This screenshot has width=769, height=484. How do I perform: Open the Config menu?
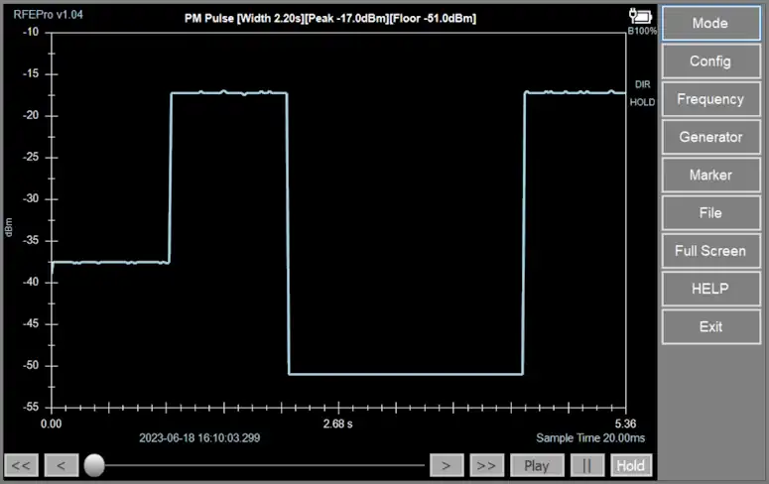pyautogui.click(x=709, y=61)
